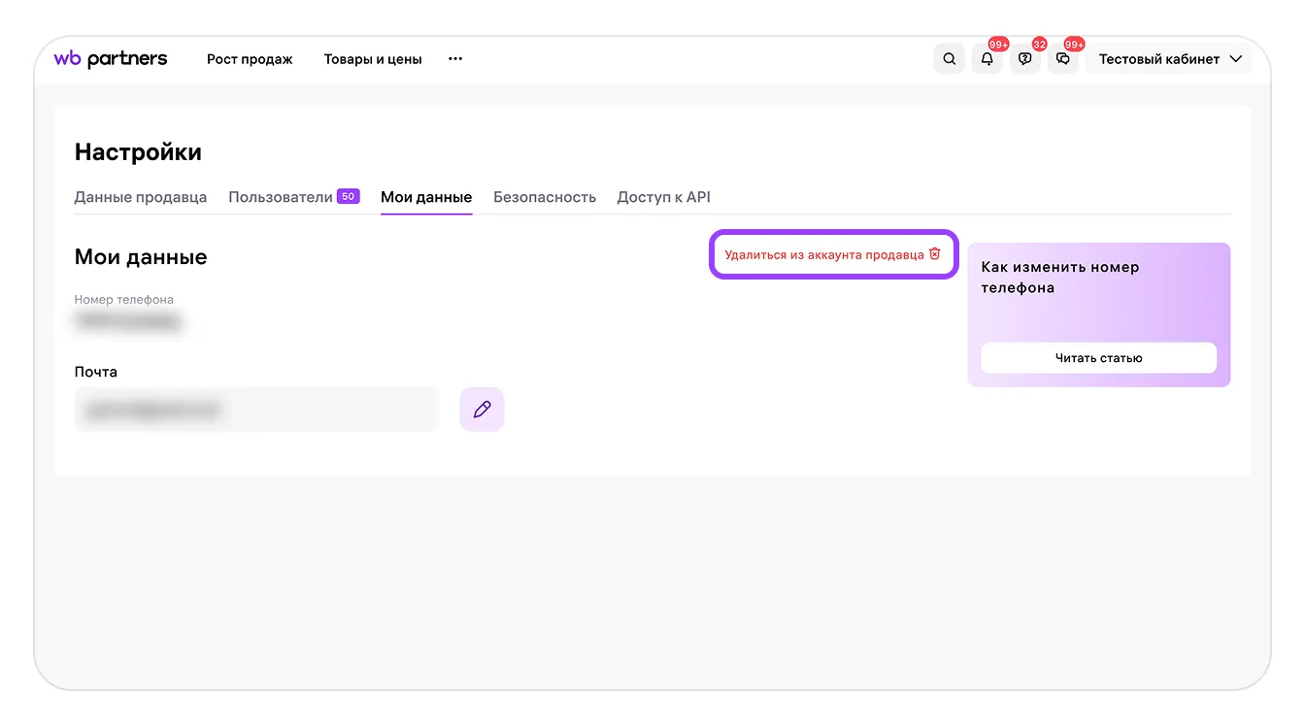The width and height of the screenshot is (1305, 726).
Task: Open the feedback icon with badge 32
Action: coord(1025,59)
